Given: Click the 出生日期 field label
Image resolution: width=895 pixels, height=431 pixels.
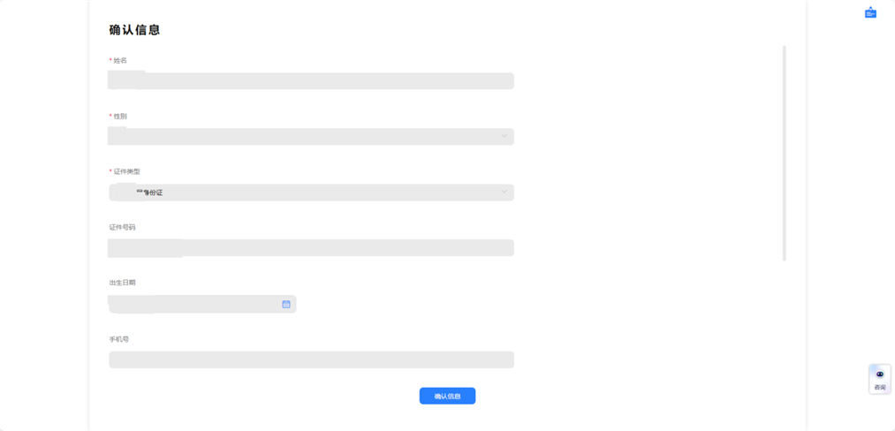Looking at the screenshot, I should [x=123, y=283].
